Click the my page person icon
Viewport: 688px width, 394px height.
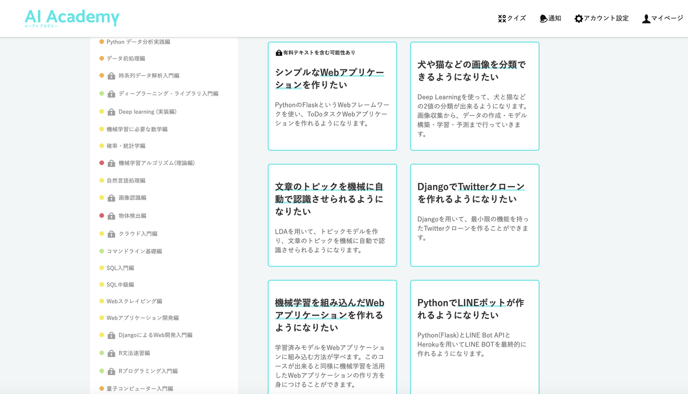coord(646,19)
